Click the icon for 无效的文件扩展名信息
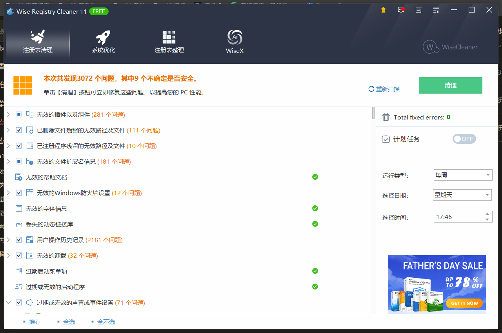Viewport: 502px width, 333px height. (x=30, y=161)
